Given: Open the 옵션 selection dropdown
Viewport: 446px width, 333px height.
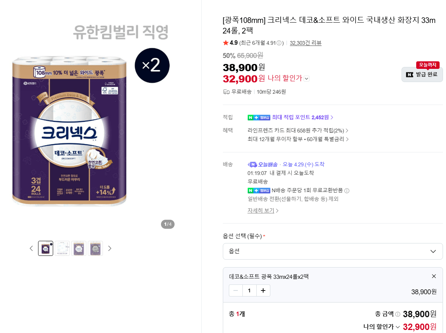Looking at the screenshot, I should (x=333, y=251).
